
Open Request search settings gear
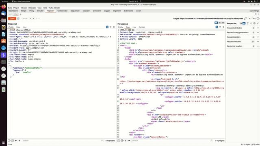13,141
